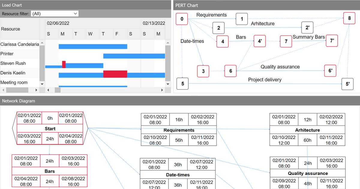This screenshot has width=360, height=189.
Task: Click the Requirements task box in Network Diagram
Action: (179, 130)
